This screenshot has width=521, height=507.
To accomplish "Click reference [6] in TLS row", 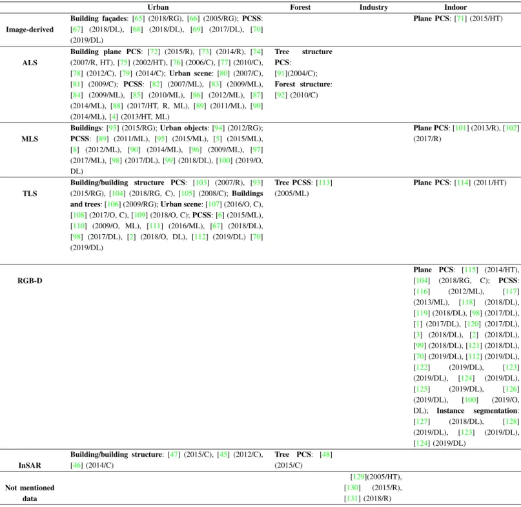I will (x=220, y=215).
